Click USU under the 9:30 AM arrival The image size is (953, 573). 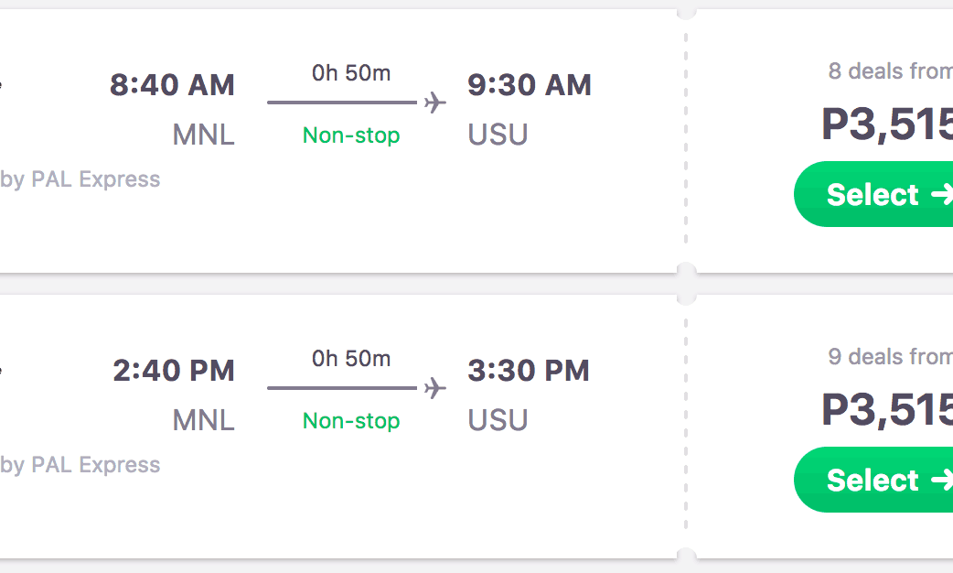498,135
